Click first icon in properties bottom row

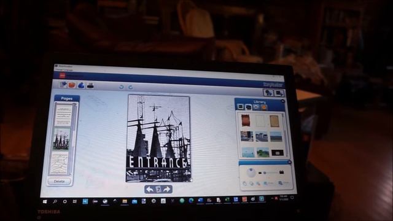(244, 184)
